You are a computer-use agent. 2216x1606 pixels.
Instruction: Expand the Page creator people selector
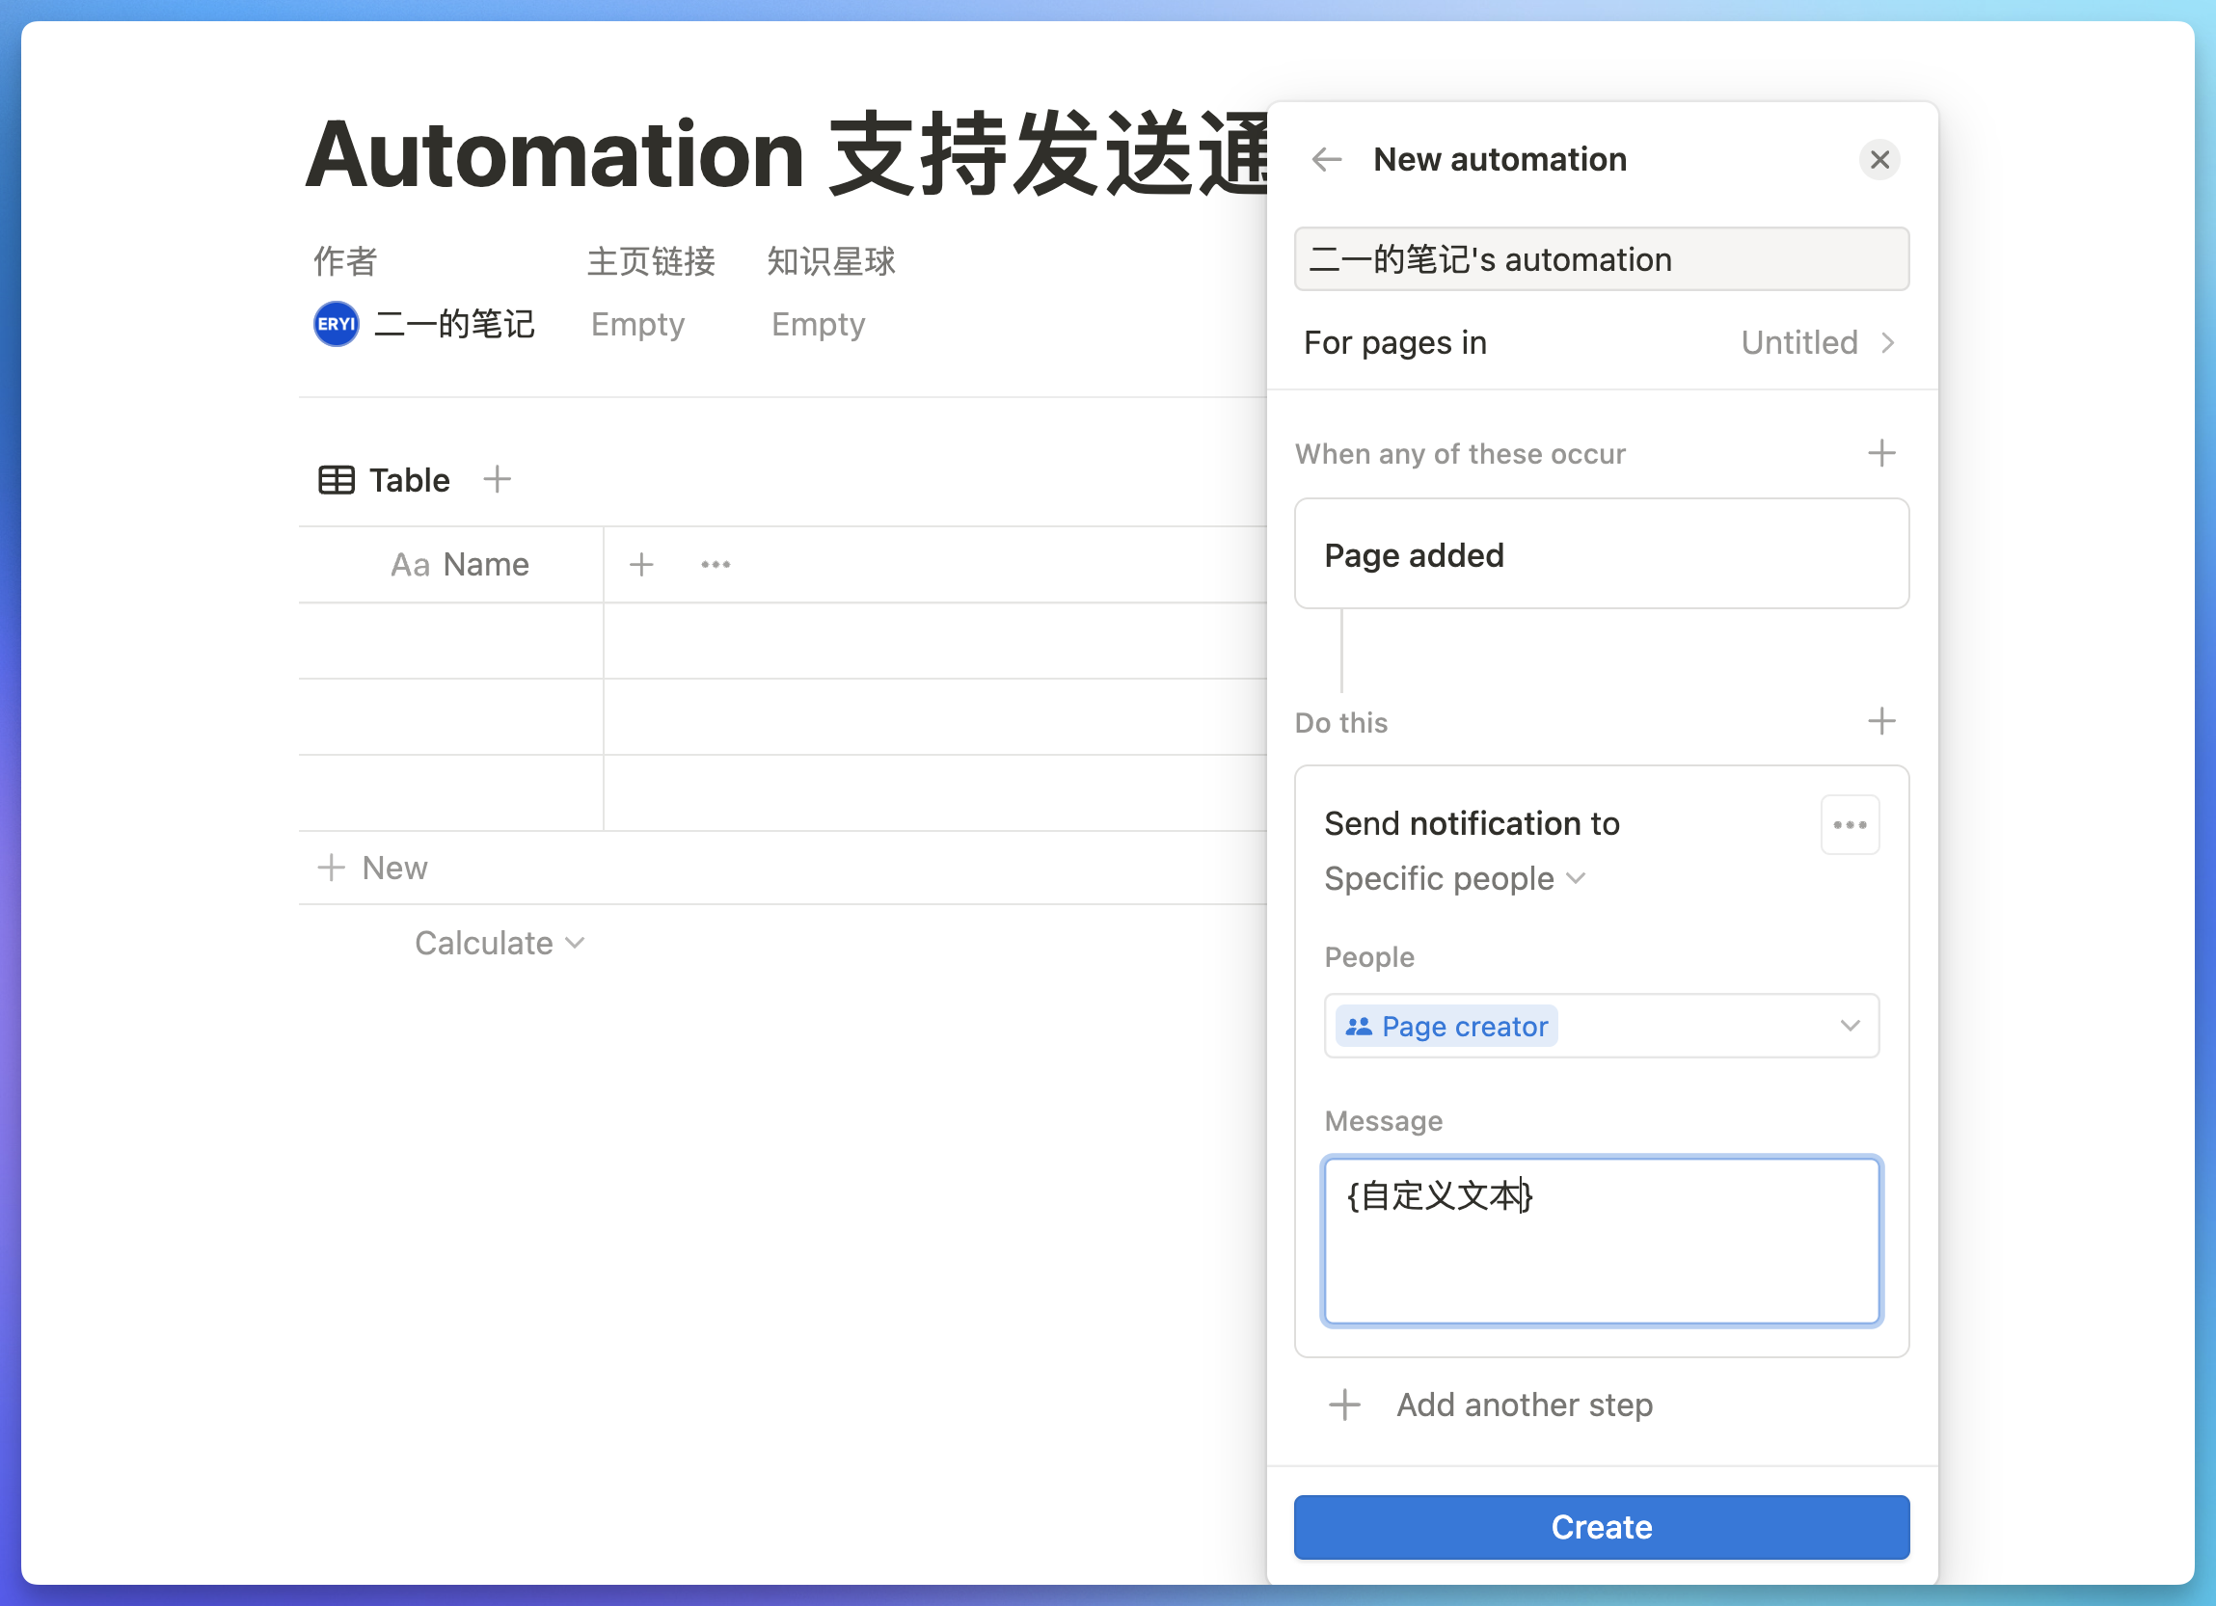click(1848, 1026)
